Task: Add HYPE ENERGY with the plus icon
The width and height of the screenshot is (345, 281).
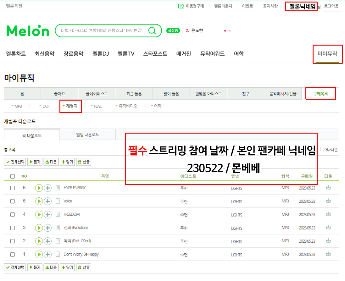Action: point(48,188)
